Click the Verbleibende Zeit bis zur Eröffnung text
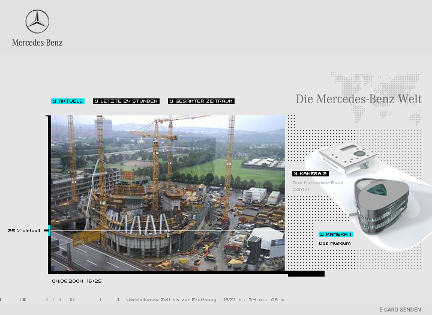The width and height of the screenshot is (432, 315). coord(171,299)
